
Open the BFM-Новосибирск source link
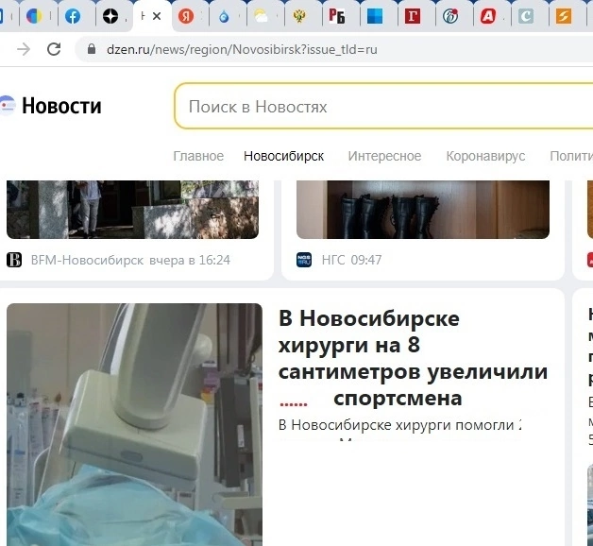click(x=87, y=260)
